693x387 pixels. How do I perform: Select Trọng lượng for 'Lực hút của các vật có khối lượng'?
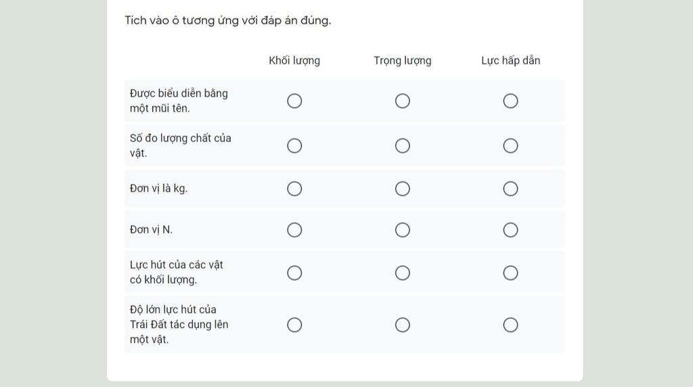pos(402,273)
